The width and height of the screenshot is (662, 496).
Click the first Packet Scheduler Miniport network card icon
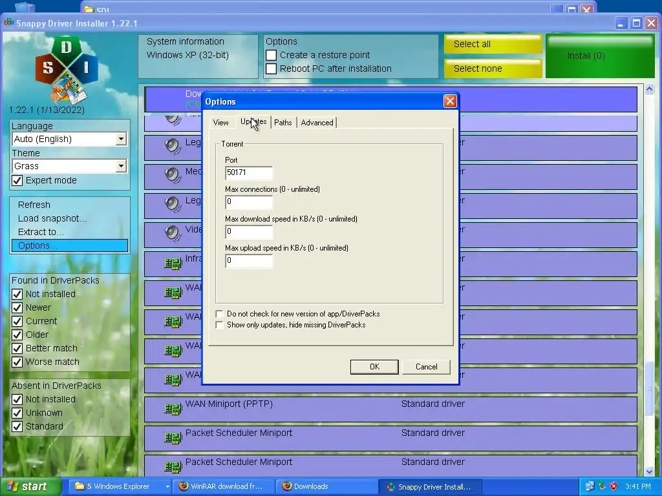click(x=173, y=437)
